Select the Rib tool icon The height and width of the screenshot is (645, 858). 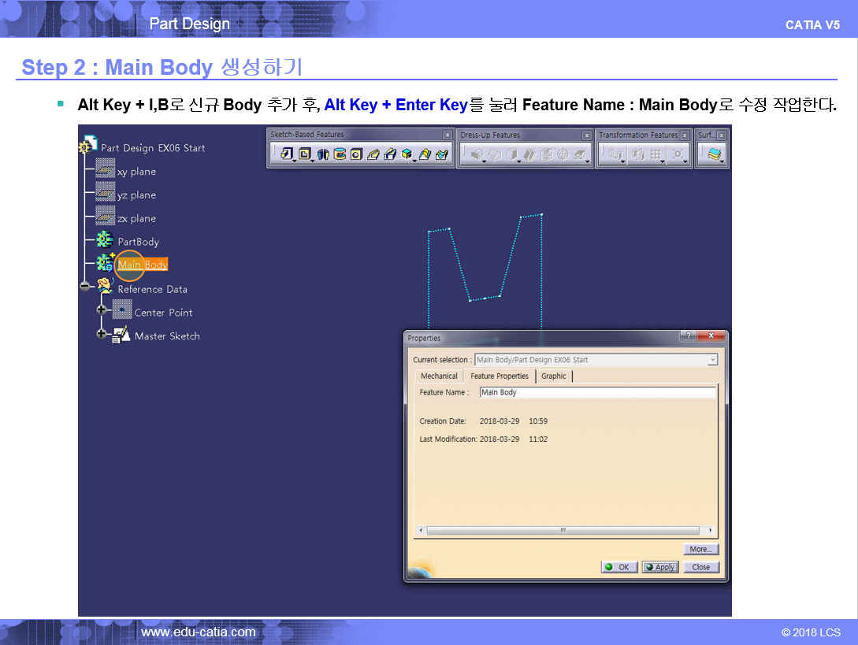click(x=373, y=154)
